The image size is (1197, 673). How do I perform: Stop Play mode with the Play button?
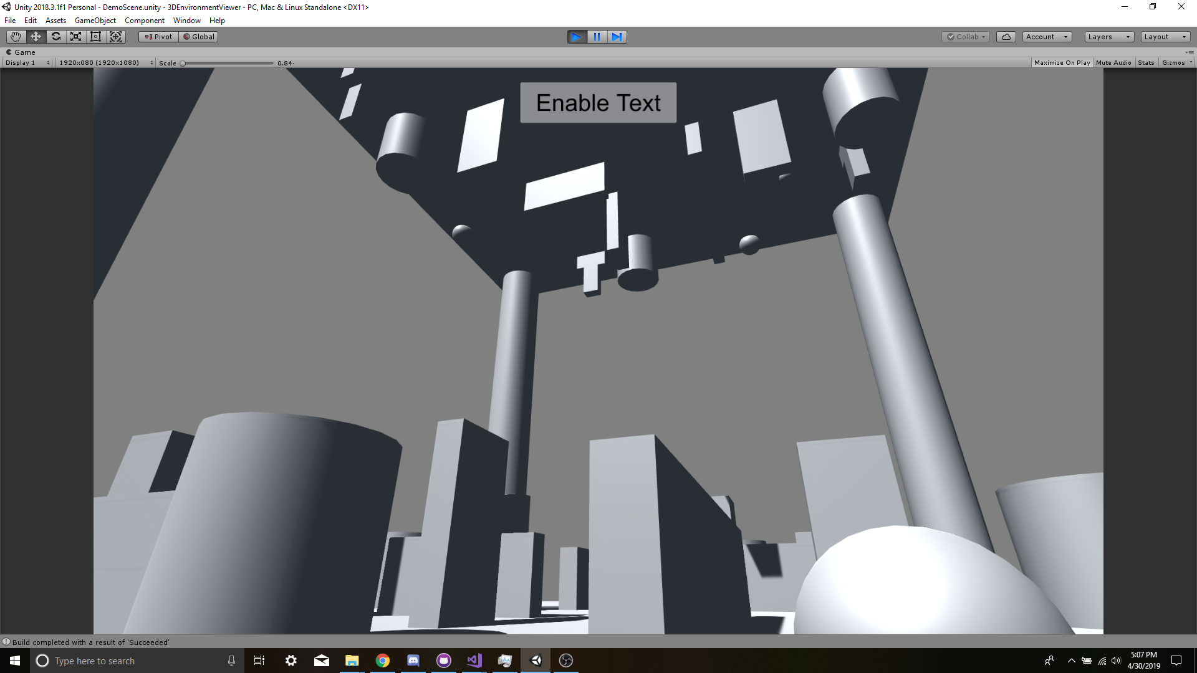point(576,37)
